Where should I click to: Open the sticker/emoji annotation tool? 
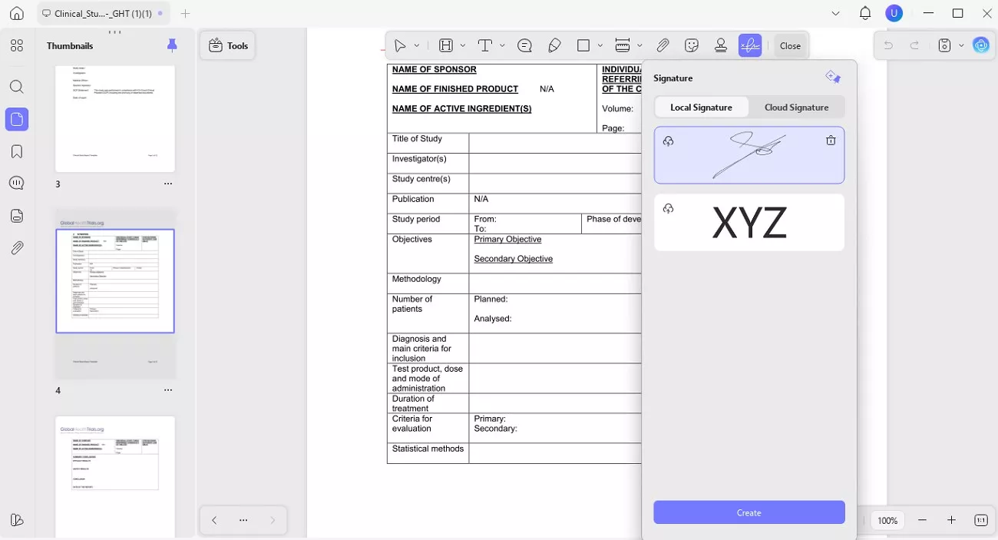click(x=692, y=45)
